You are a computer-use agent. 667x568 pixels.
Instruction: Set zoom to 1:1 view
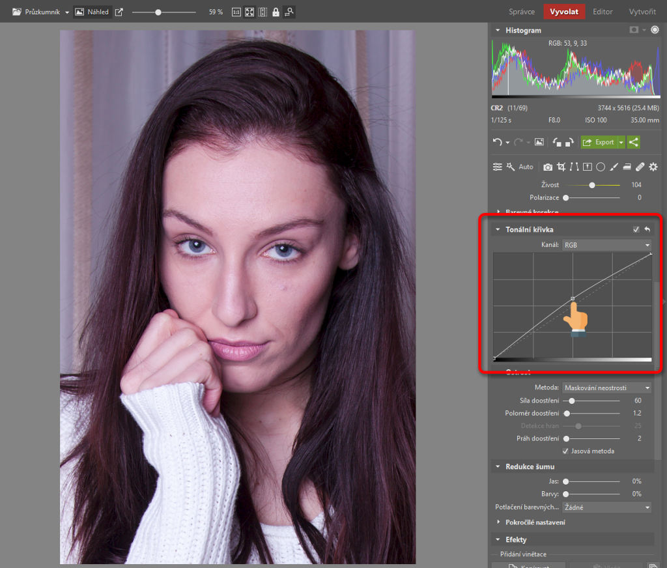pyautogui.click(x=236, y=12)
